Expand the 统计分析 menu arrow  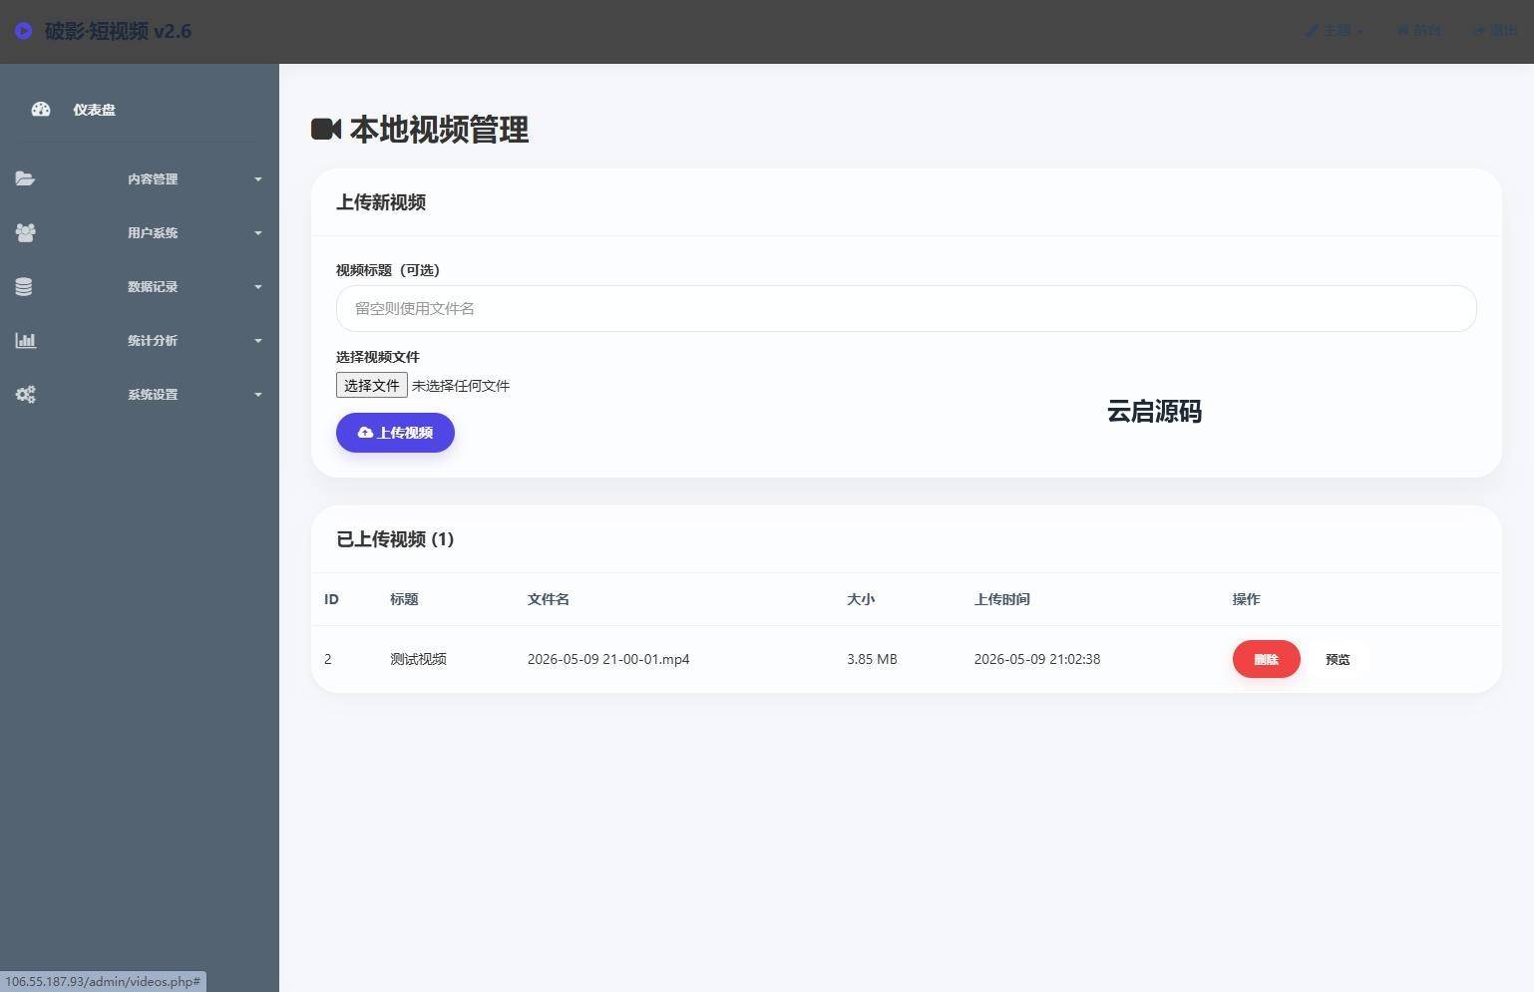click(258, 341)
